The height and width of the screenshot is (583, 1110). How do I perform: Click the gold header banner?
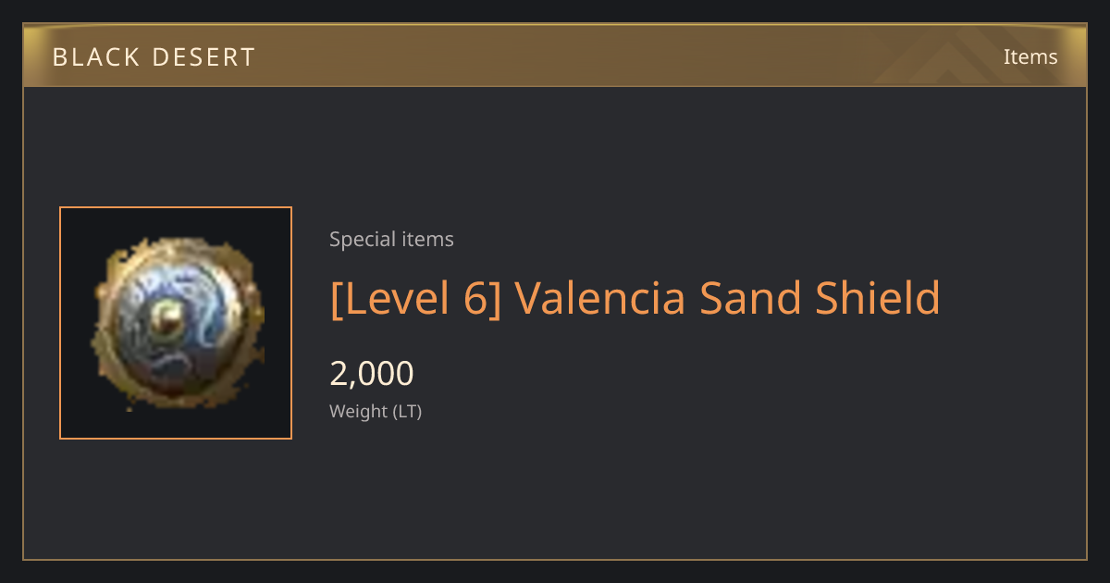[555, 56]
